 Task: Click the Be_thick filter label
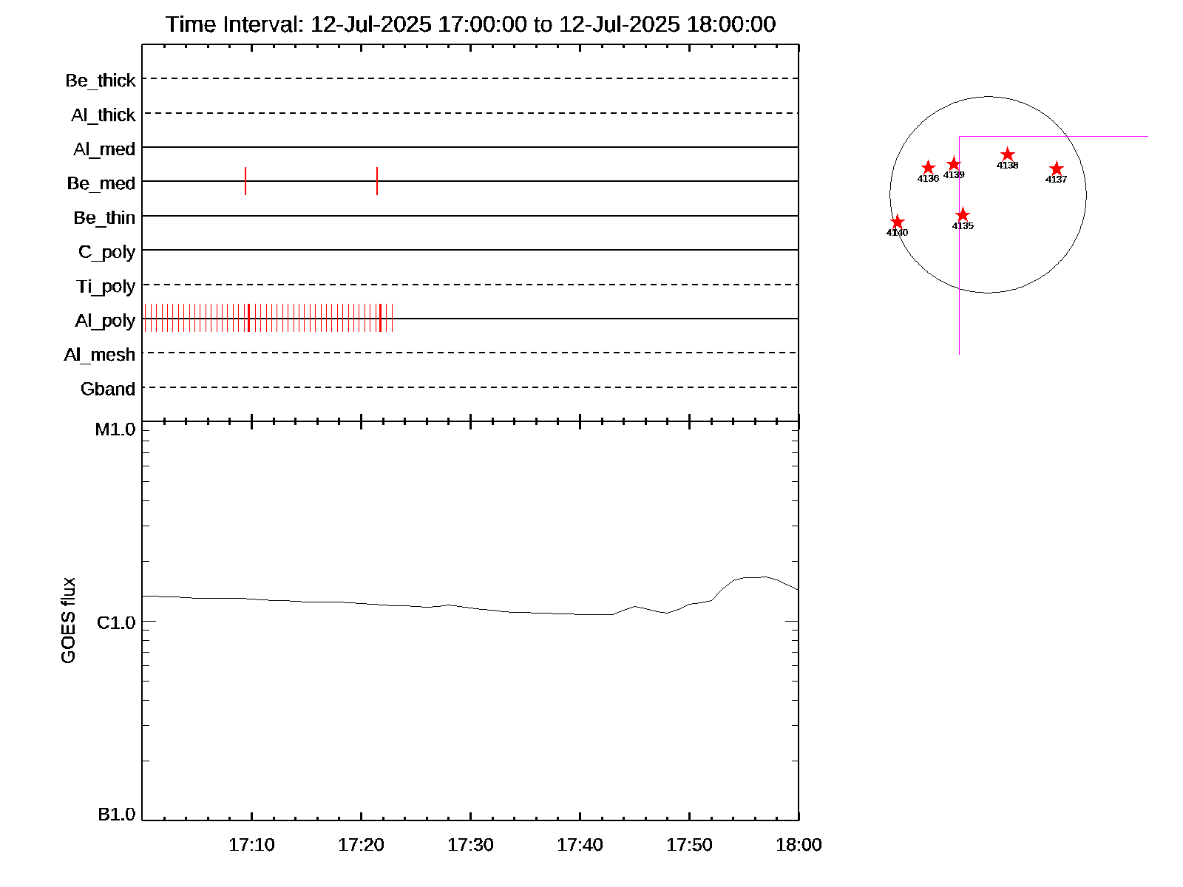(101, 81)
